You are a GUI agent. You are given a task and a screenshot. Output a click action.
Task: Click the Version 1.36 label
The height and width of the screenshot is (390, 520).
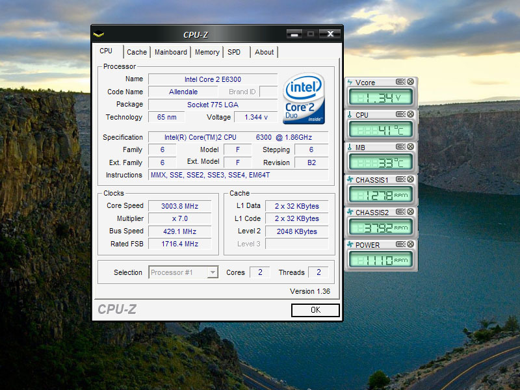[310, 291]
